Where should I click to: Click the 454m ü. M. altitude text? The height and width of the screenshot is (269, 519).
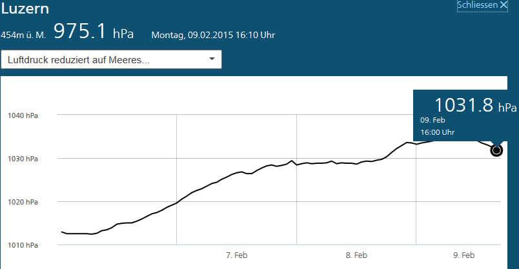23,34
